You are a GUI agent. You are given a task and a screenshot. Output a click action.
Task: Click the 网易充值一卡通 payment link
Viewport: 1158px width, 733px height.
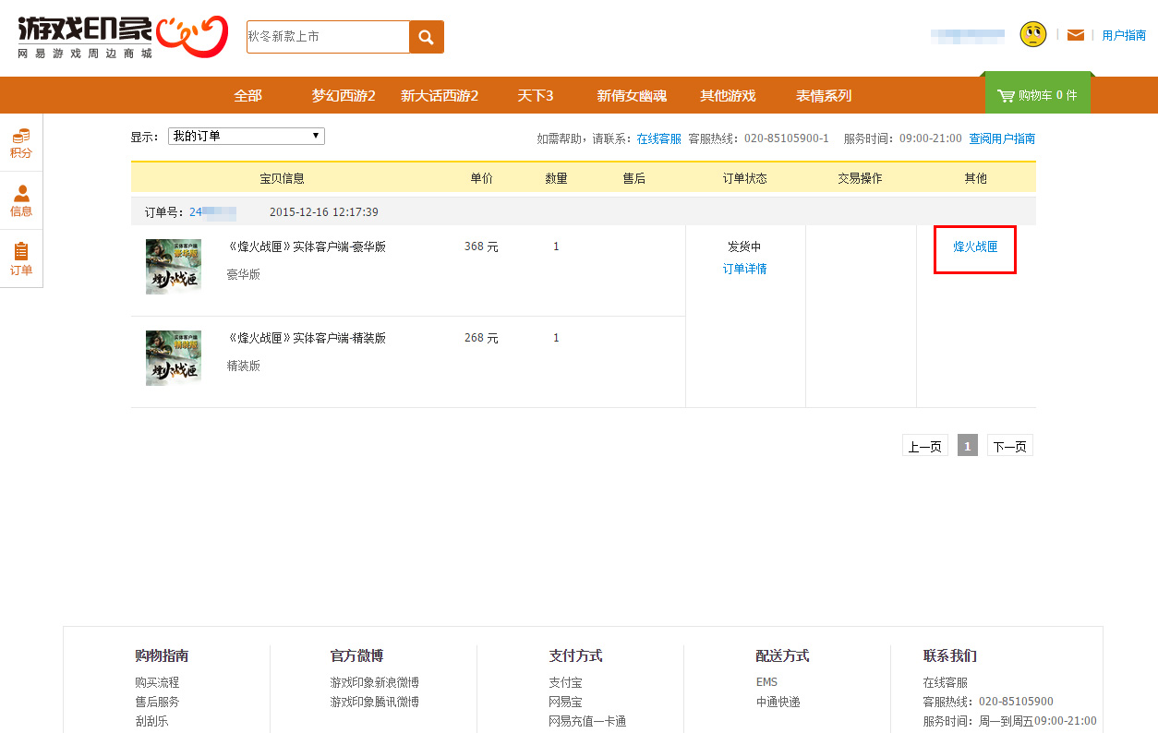587,721
